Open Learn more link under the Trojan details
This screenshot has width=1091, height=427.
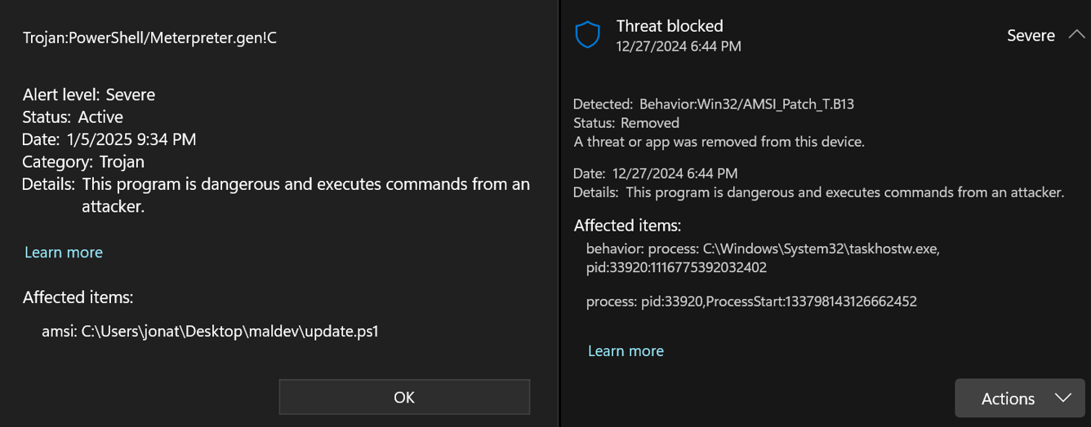click(64, 253)
